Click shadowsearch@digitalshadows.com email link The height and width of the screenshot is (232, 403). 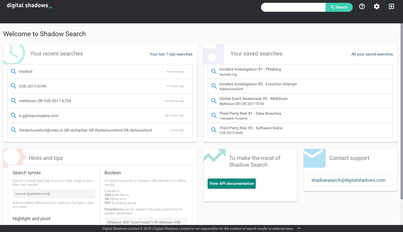(348, 180)
